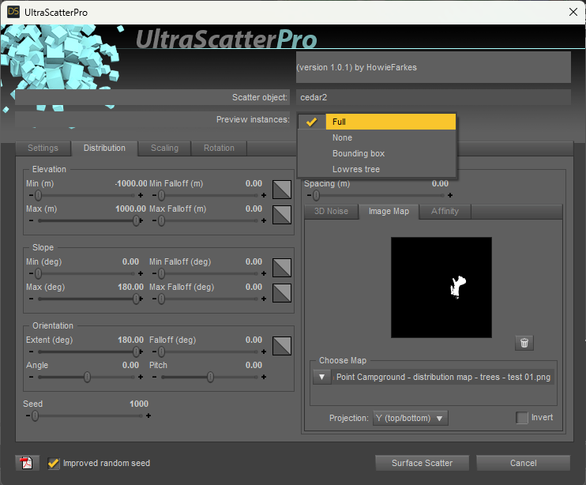Image resolution: width=586 pixels, height=485 pixels.
Task: Click the Elevation Min (m) slider handle
Action: (x=38, y=195)
